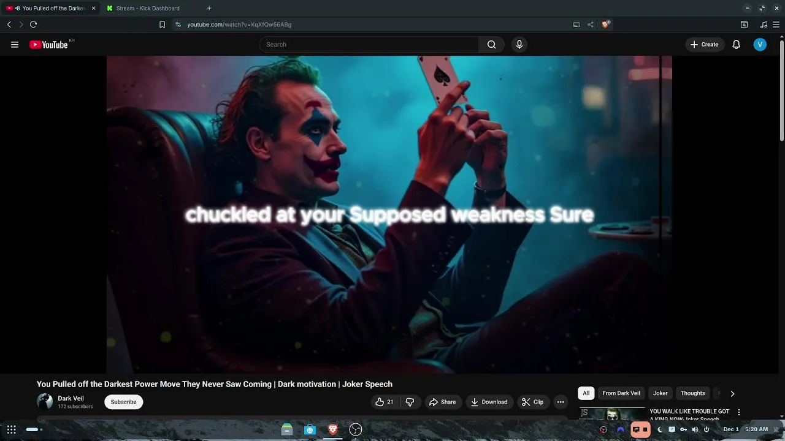Close the YouTube video tab
Image resolution: width=785 pixels, height=441 pixels.
pos(93,9)
